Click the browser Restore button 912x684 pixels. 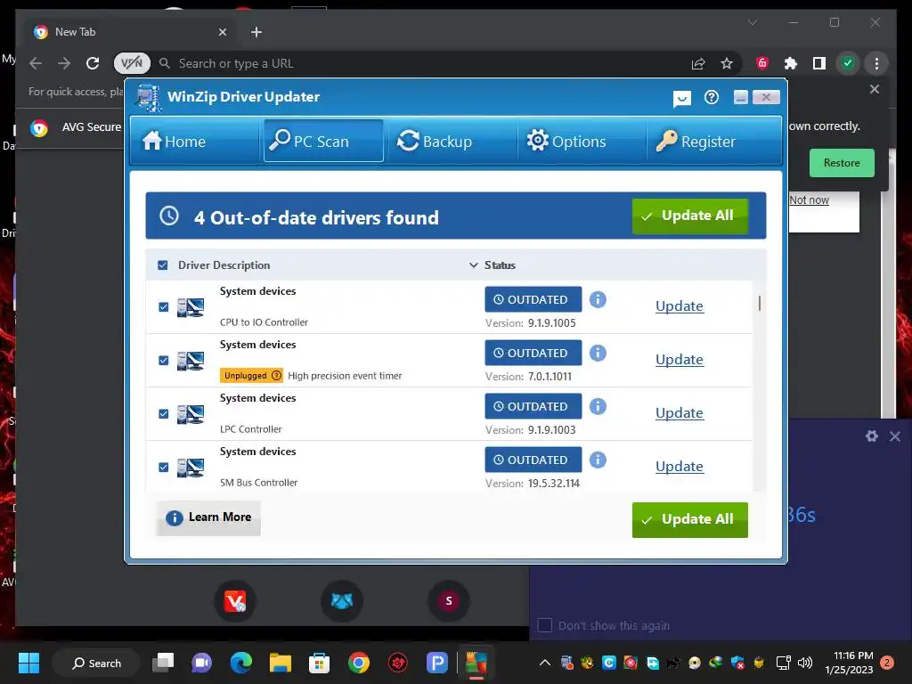[842, 163]
